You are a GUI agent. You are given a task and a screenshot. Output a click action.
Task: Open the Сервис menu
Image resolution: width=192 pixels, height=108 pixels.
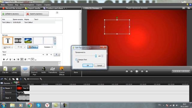tap(39, 5)
